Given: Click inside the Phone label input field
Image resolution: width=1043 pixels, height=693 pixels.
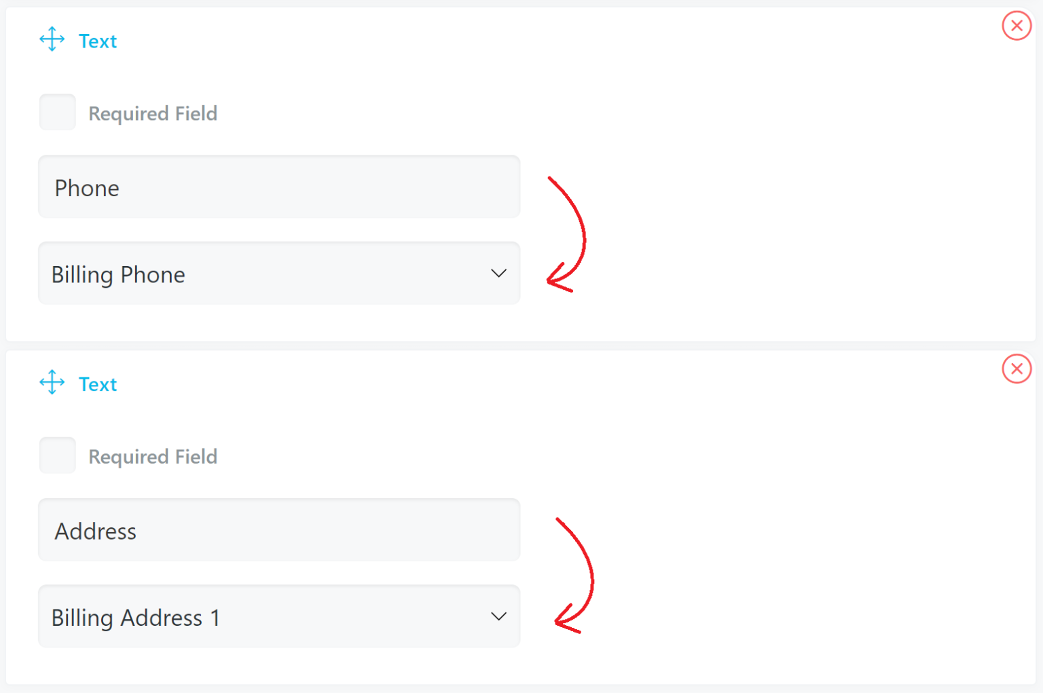Looking at the screenshot, I should (278, 187).
